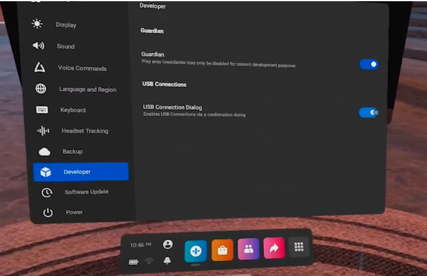
Task: Click the Display sun icon
Action: [x=37, y=24]
